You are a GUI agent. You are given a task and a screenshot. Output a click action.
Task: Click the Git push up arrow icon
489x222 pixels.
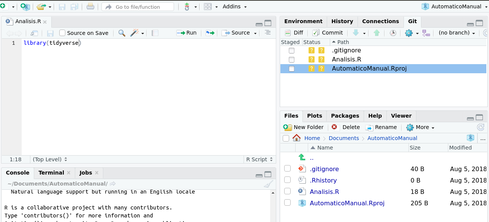[x=377, y=33]
